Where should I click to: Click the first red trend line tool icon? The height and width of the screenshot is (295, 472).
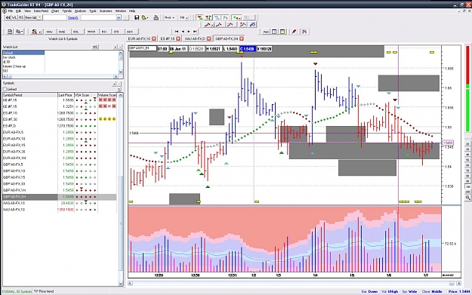209,25
